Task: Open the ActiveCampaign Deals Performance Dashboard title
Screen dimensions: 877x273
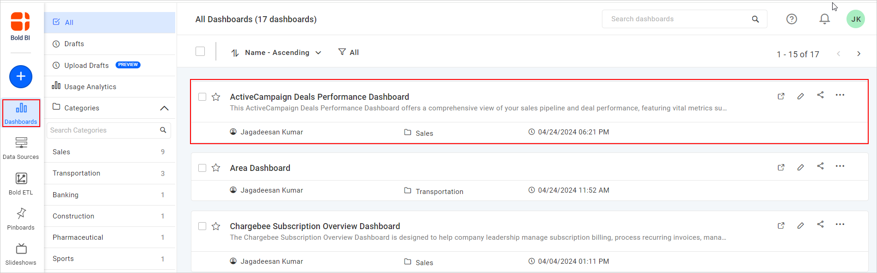Action: pyautogui.click(x=319, y=97)
